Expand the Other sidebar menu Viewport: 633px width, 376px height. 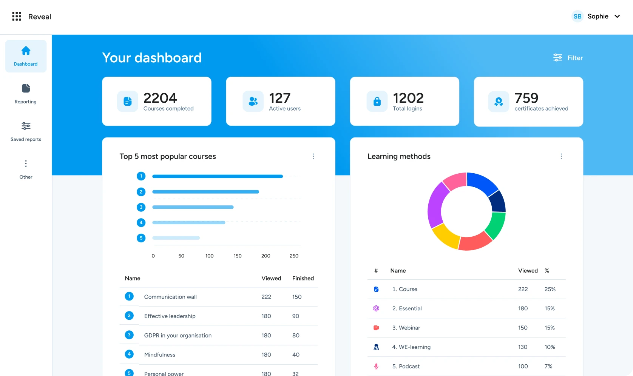26,169
